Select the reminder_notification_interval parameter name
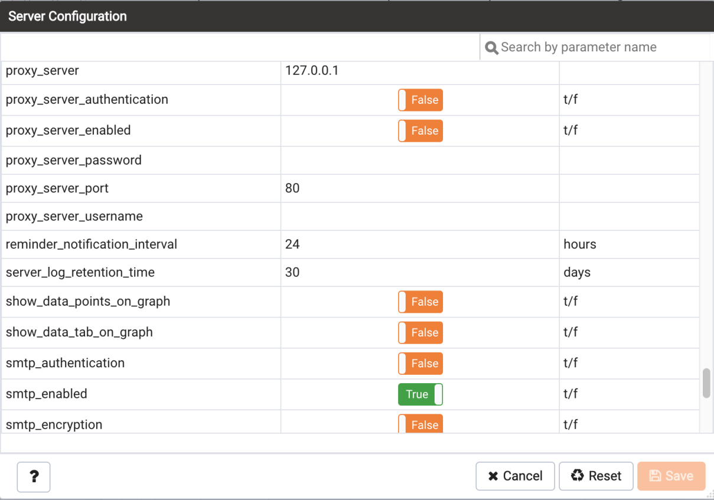The width and height of the screenshot is (714, 500). point(92,244)
